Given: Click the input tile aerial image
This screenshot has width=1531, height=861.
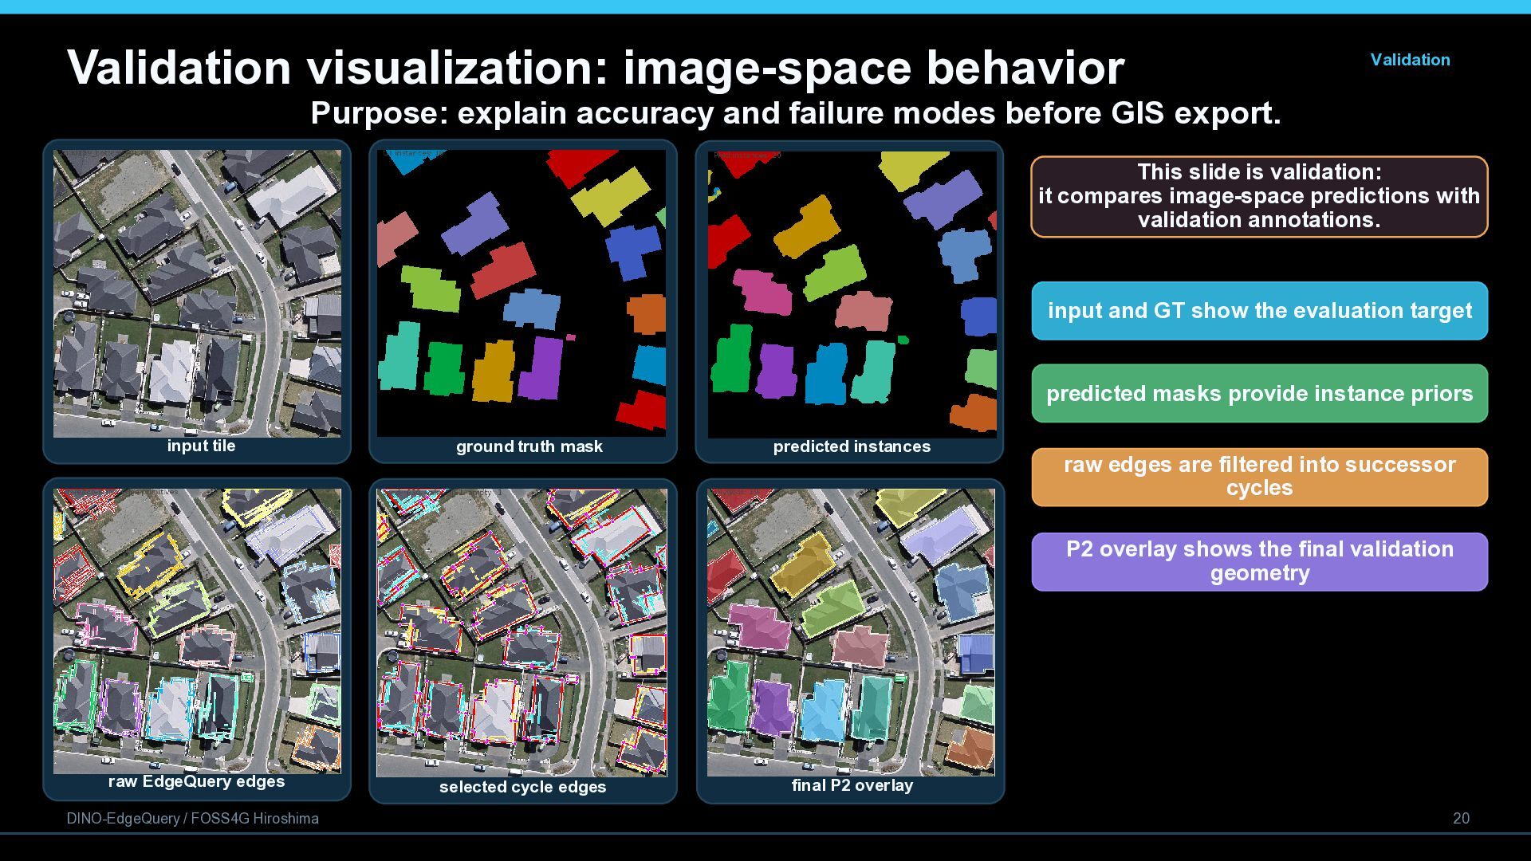Looking at the screenshot, I should tap(197, 293).
